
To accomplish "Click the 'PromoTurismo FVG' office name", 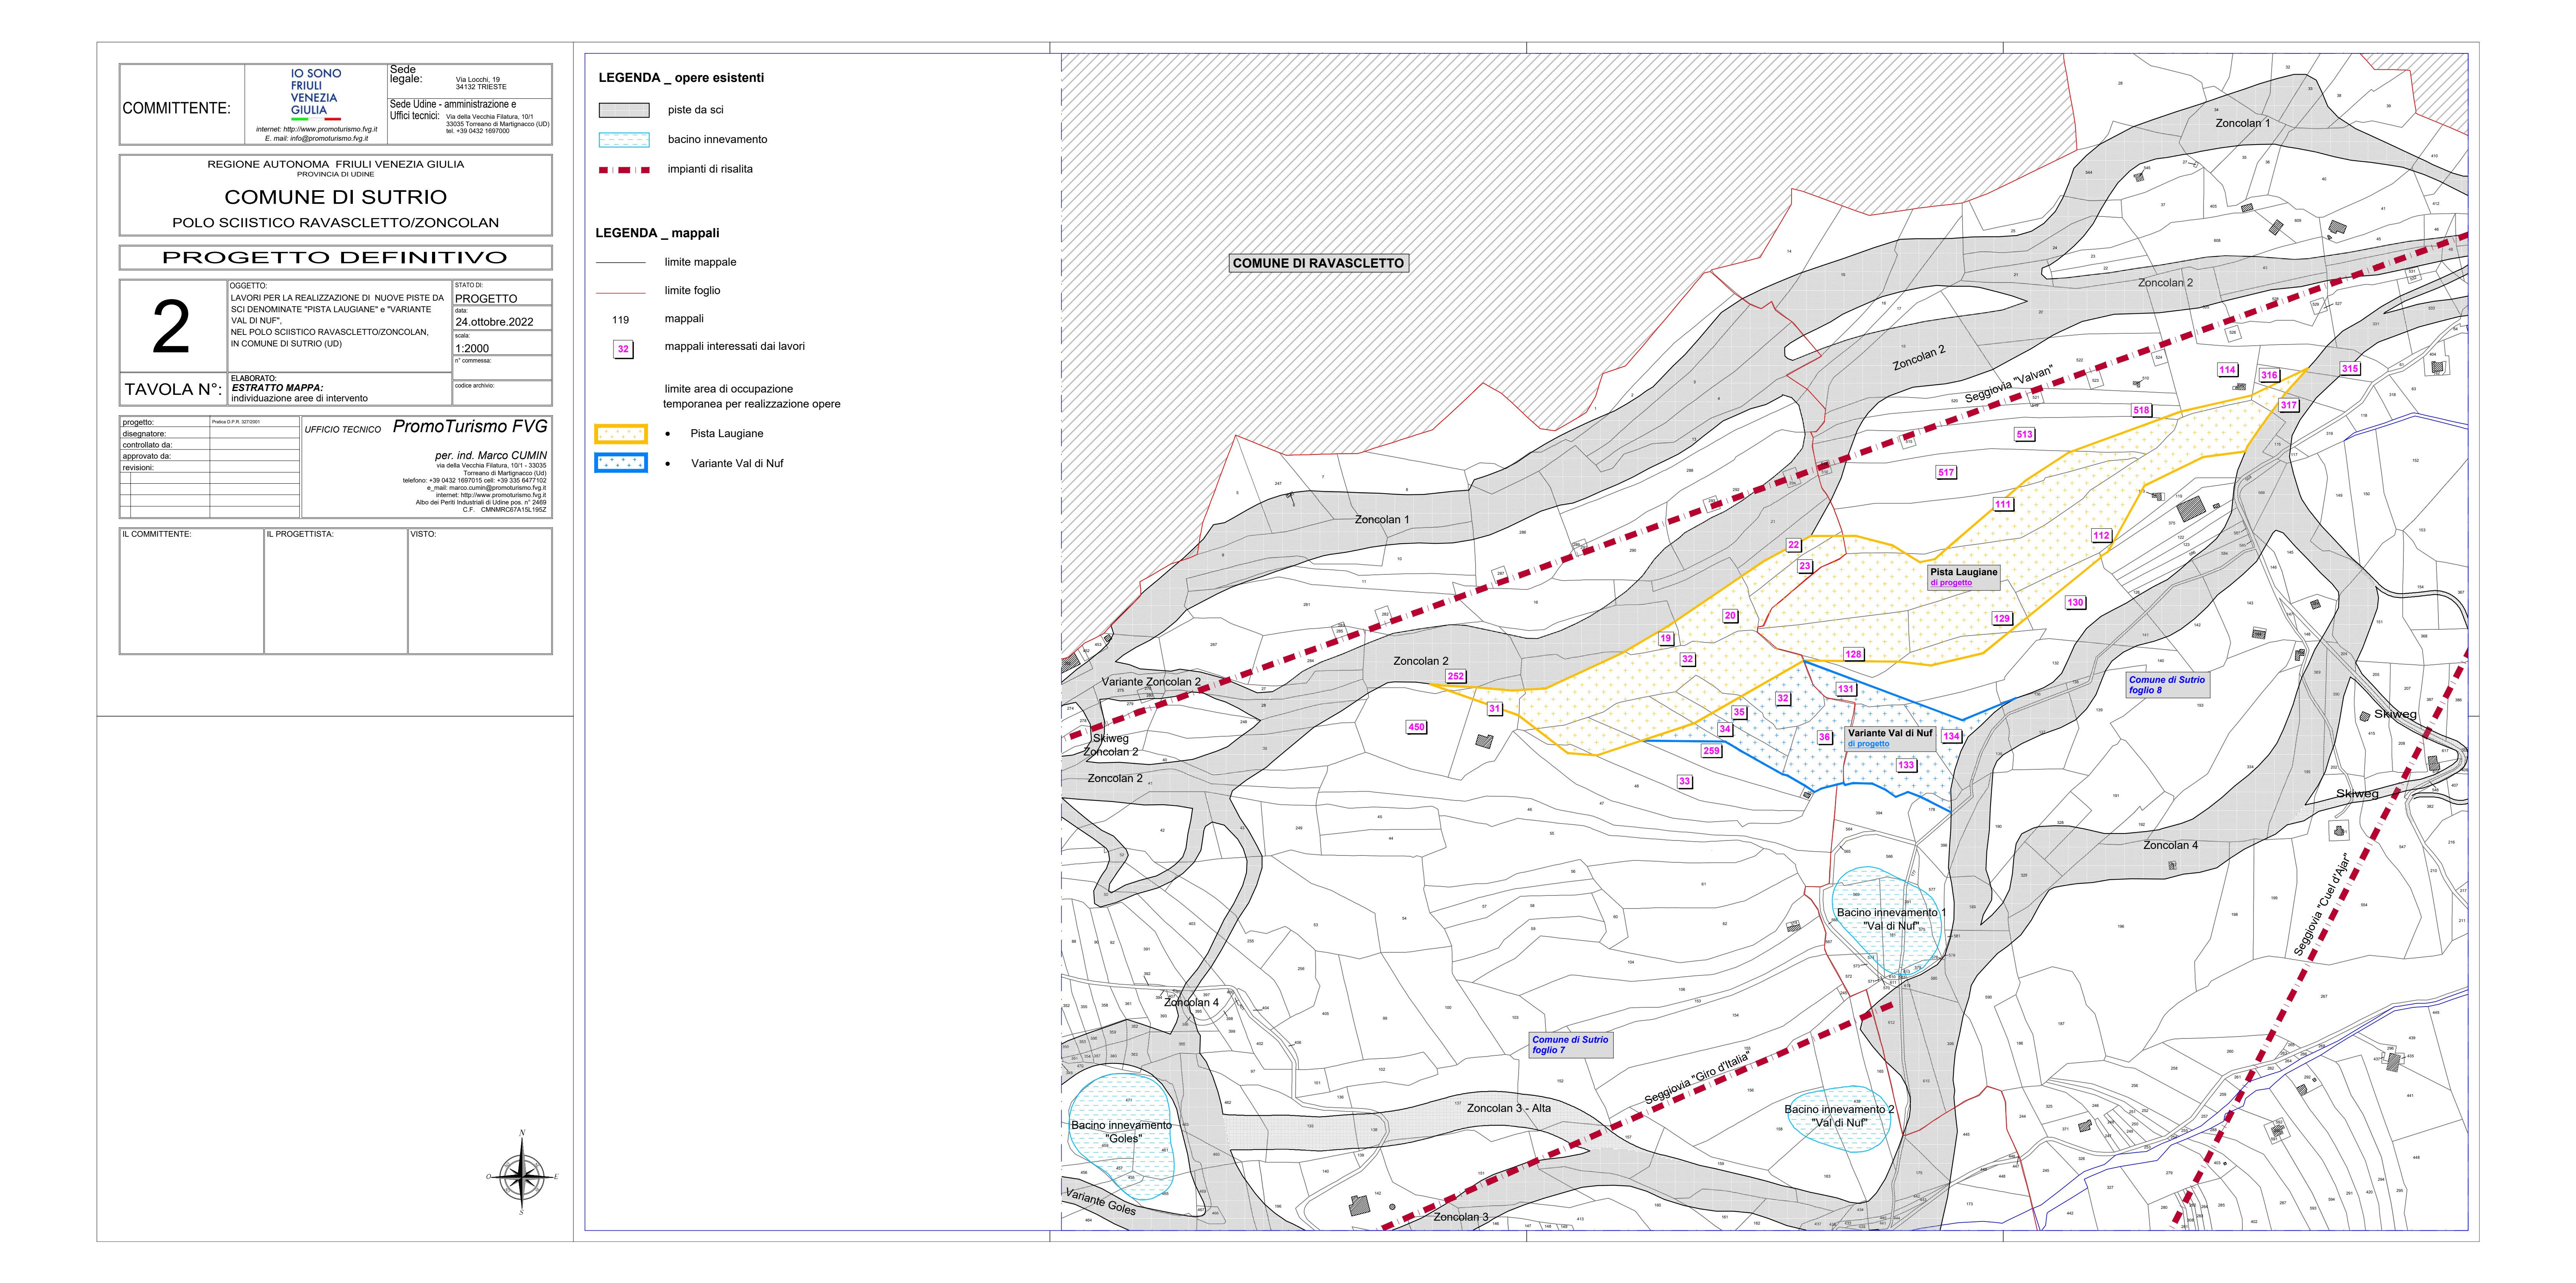I will click(470, 427).
